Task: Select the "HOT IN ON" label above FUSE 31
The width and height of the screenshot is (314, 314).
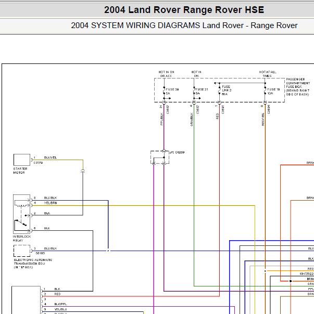Action: pyautogui.click(x=196, y=74)
